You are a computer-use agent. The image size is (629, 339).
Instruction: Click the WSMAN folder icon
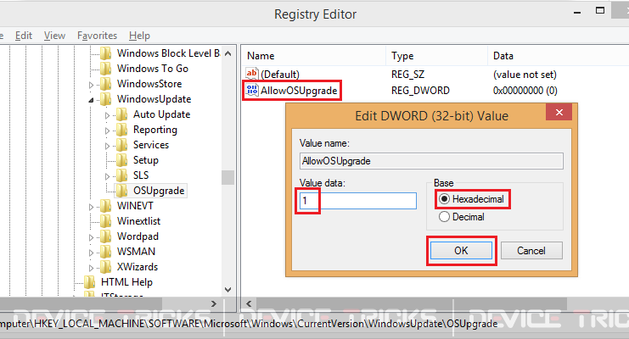[x=105, y=251]
